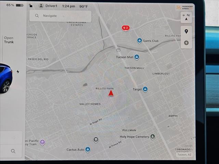This screenshot has width=219, height=164.
Task: Toggle the map pin display button
Action: point(186,32)
